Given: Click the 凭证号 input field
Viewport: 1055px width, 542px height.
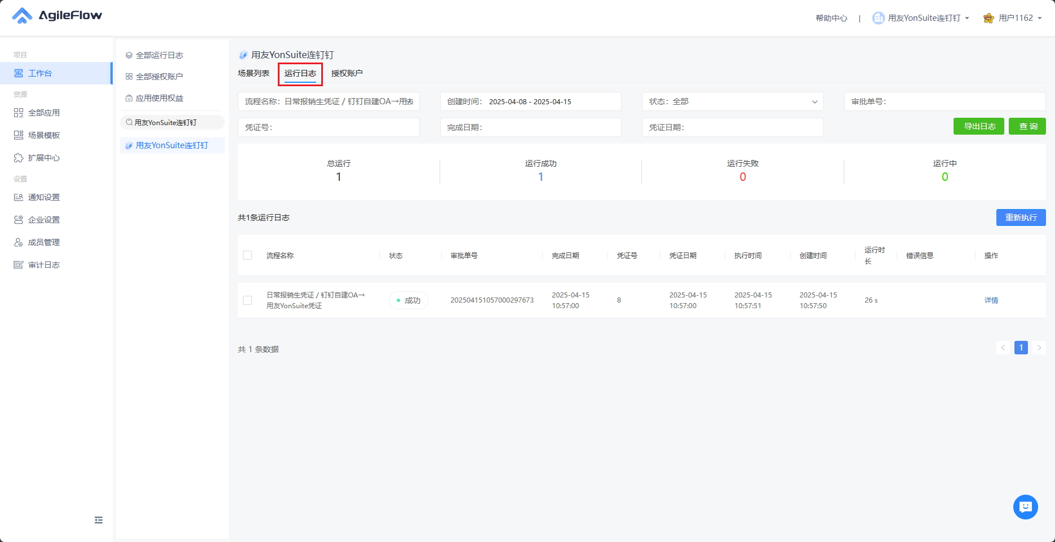Looking at the screenshot, I should pos(329,127).
